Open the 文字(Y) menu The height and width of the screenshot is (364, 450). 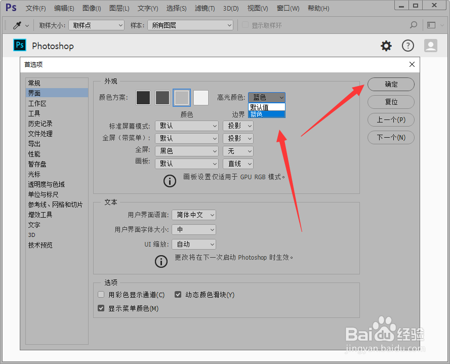(148, 8)
